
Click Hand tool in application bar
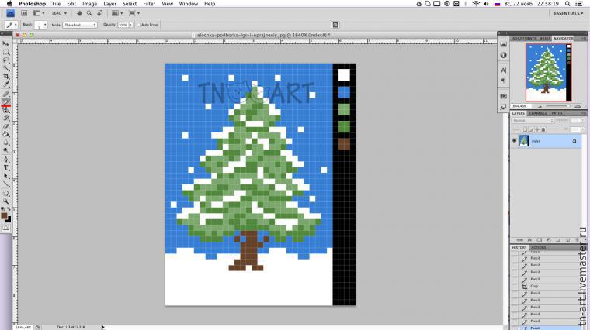coord(79,13)
